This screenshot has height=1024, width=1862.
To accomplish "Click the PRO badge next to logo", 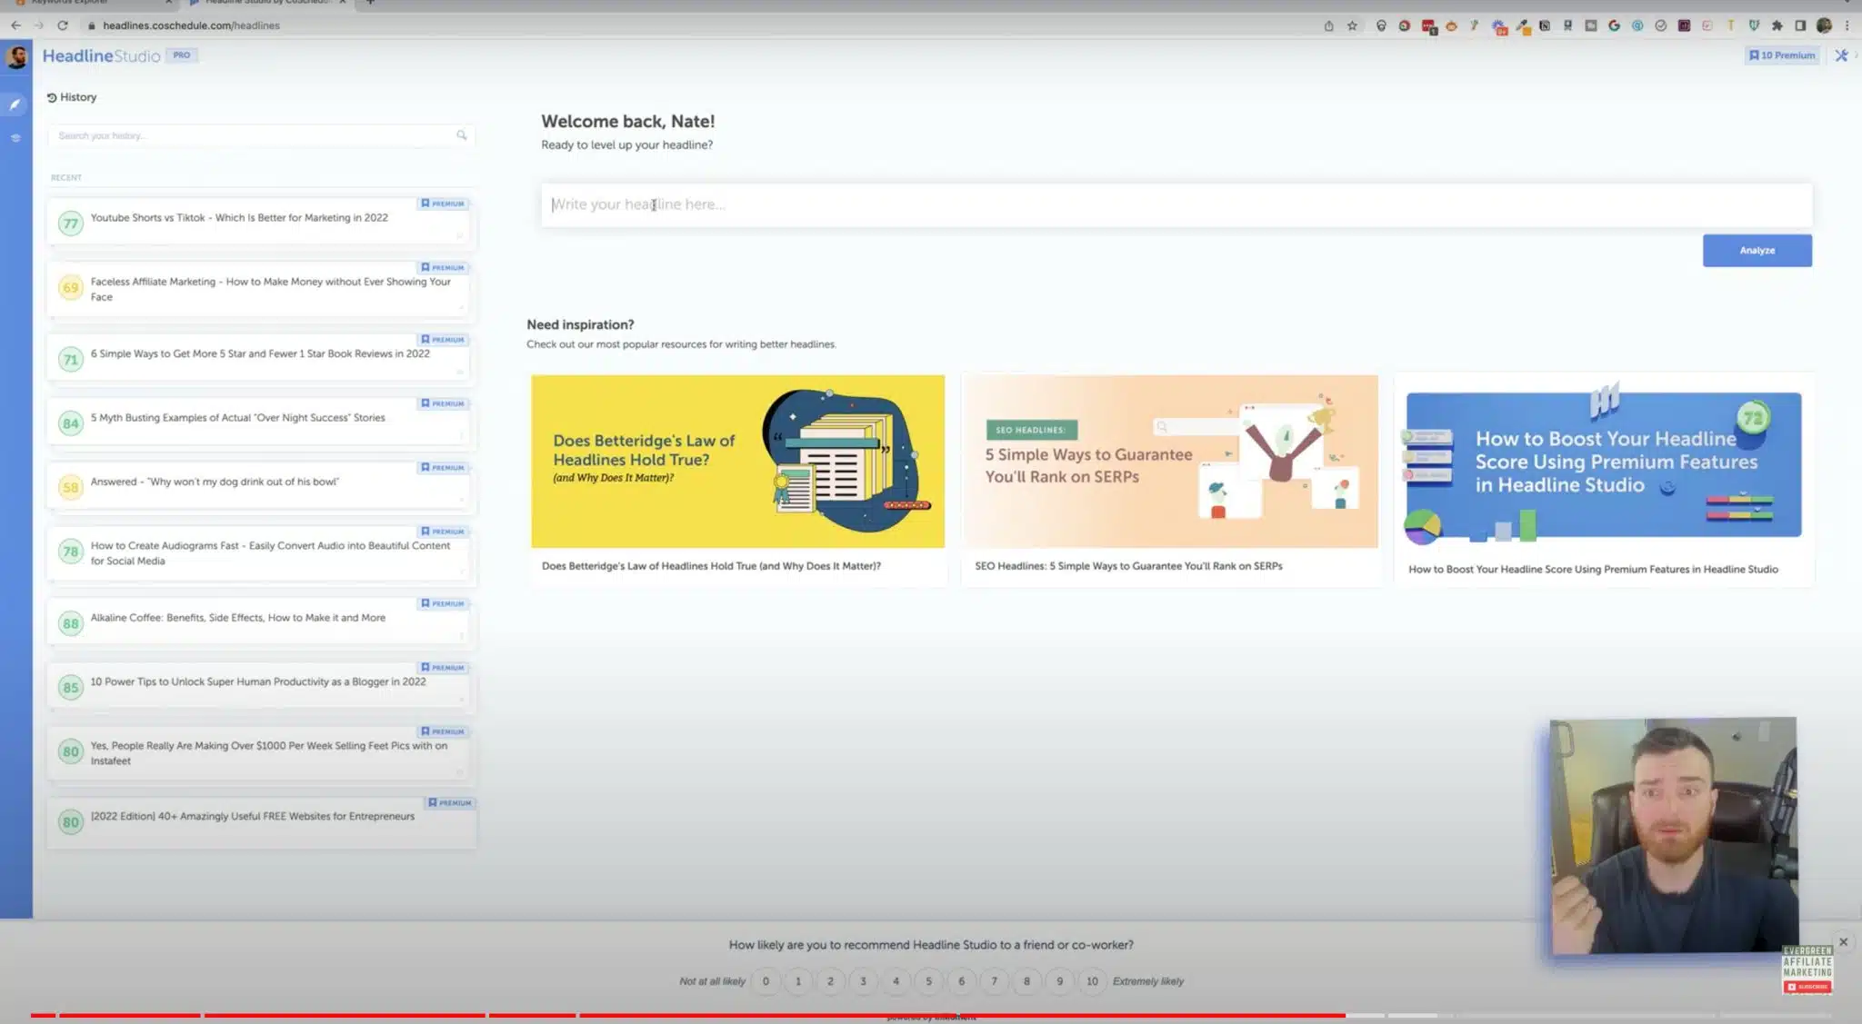I will coord(182,55).
